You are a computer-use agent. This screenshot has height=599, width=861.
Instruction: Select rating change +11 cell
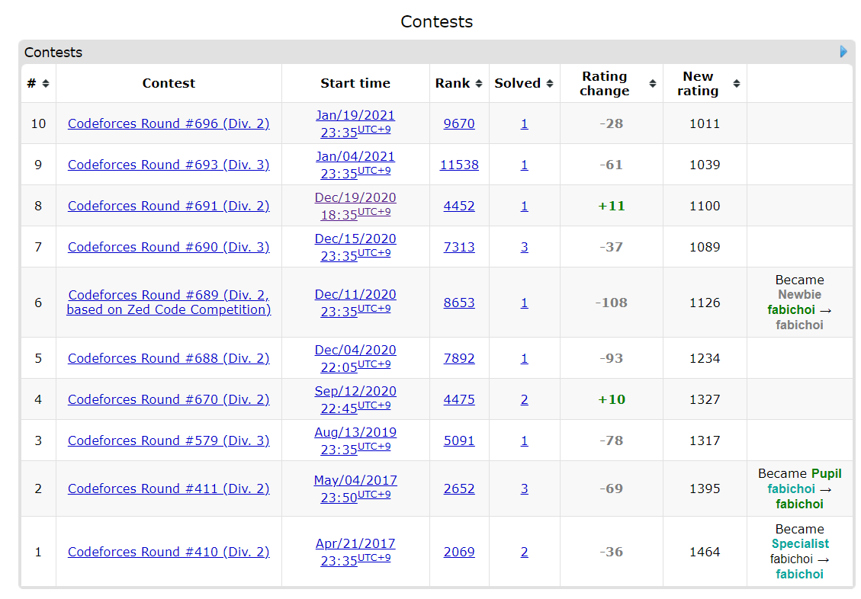(x=611, y=206)
